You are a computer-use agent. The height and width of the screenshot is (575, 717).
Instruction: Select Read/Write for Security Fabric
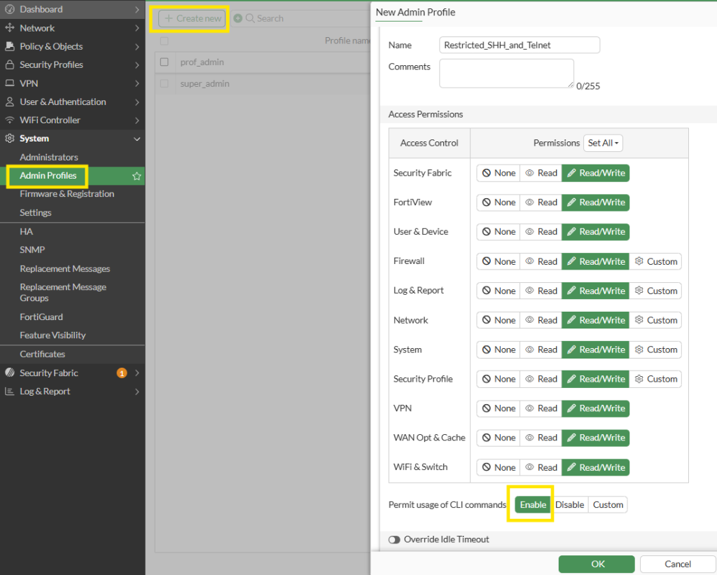(595, 173)
